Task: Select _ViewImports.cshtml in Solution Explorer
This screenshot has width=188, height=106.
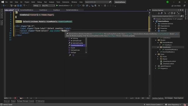Action: pyautogui.click(x=169, y=61)
